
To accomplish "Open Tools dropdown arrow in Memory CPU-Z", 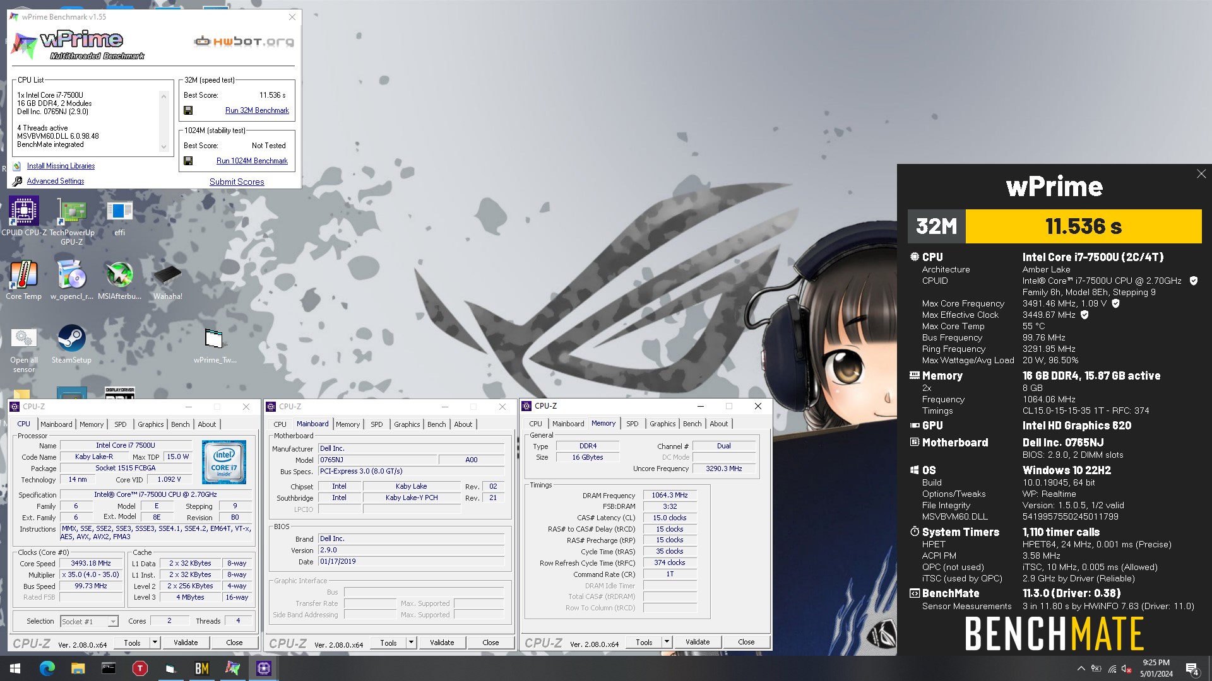I will tap(667, 642).
